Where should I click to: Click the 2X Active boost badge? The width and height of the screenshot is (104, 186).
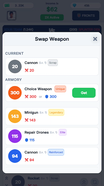click(x=52, y=17)
